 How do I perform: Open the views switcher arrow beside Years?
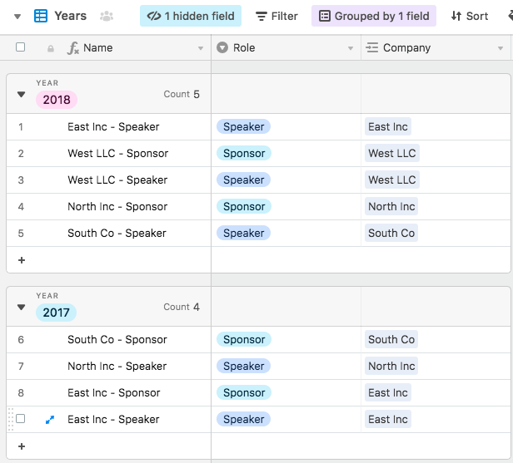tap(17, 17)
